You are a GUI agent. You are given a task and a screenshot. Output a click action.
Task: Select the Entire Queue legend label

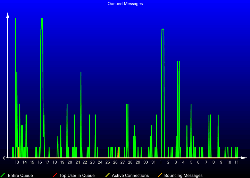pyautogui.click(x=20, y=176)
